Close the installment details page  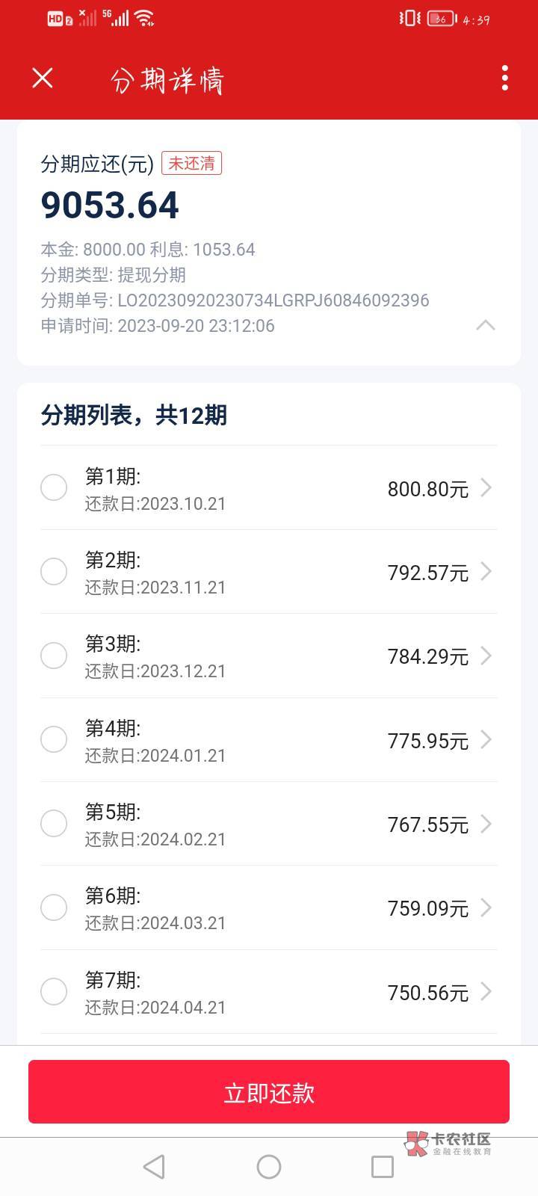click(x=43, y=78)
